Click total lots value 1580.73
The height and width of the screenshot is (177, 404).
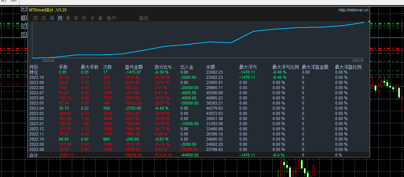point(66,155)
